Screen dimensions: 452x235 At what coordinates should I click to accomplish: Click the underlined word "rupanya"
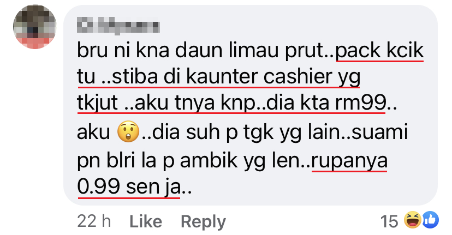[x=349, y=161]
